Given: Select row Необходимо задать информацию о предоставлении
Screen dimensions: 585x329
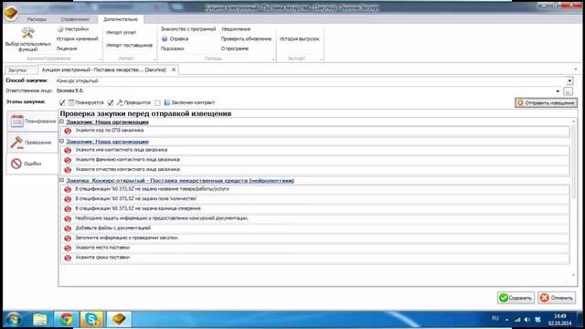Looking at the screenshot, I should click(314, 218).
